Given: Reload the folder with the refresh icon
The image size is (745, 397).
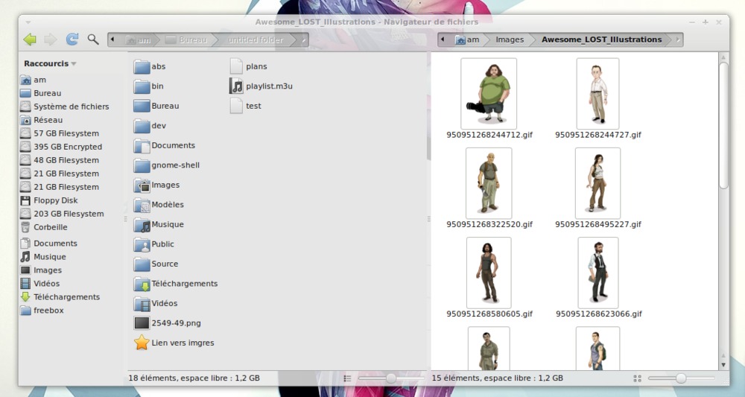Looking at the screenshot, I should tap(72, 39).
